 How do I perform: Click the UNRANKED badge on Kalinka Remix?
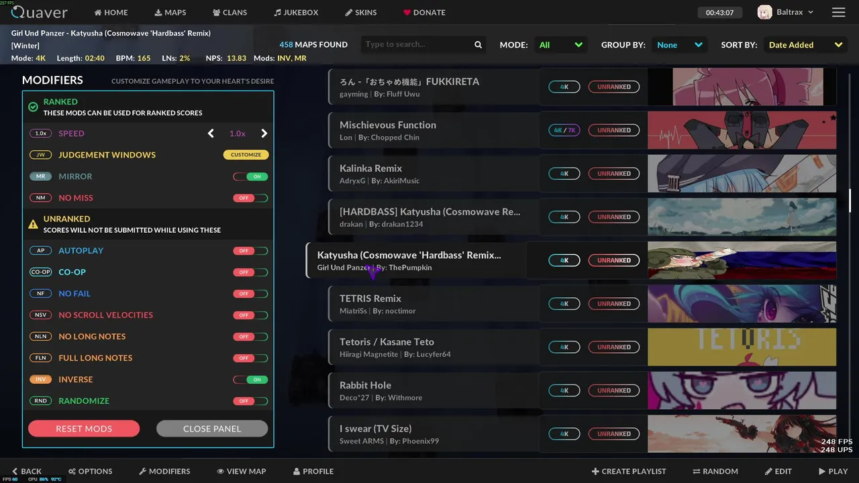click(x=614, y=174)
